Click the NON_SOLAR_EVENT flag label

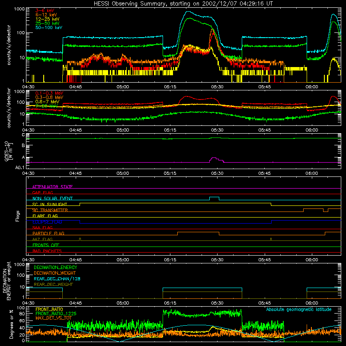tap(52, 199)
